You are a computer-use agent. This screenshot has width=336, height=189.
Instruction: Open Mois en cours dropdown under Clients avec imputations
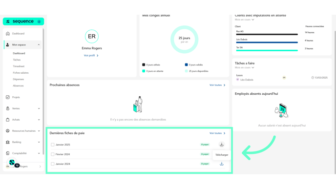tap(245, 20)
